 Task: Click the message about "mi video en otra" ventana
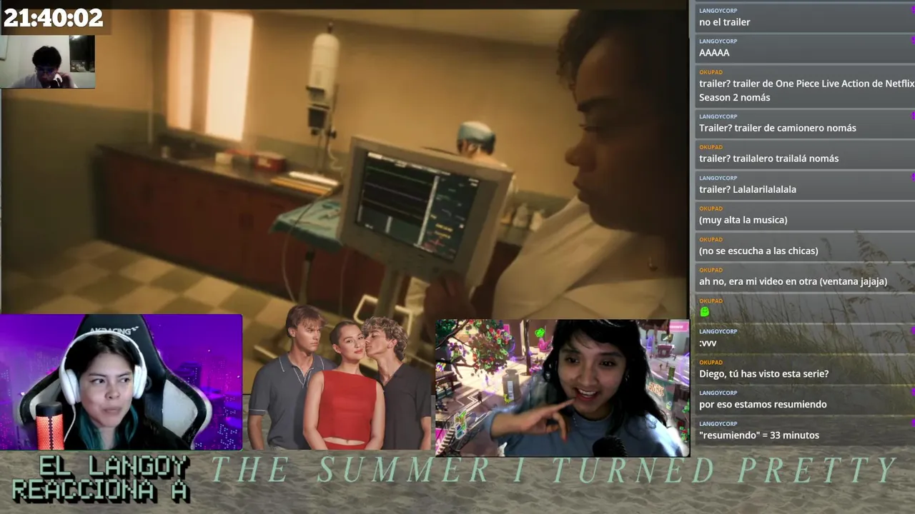pyautogui.click(x=803, y=277)
